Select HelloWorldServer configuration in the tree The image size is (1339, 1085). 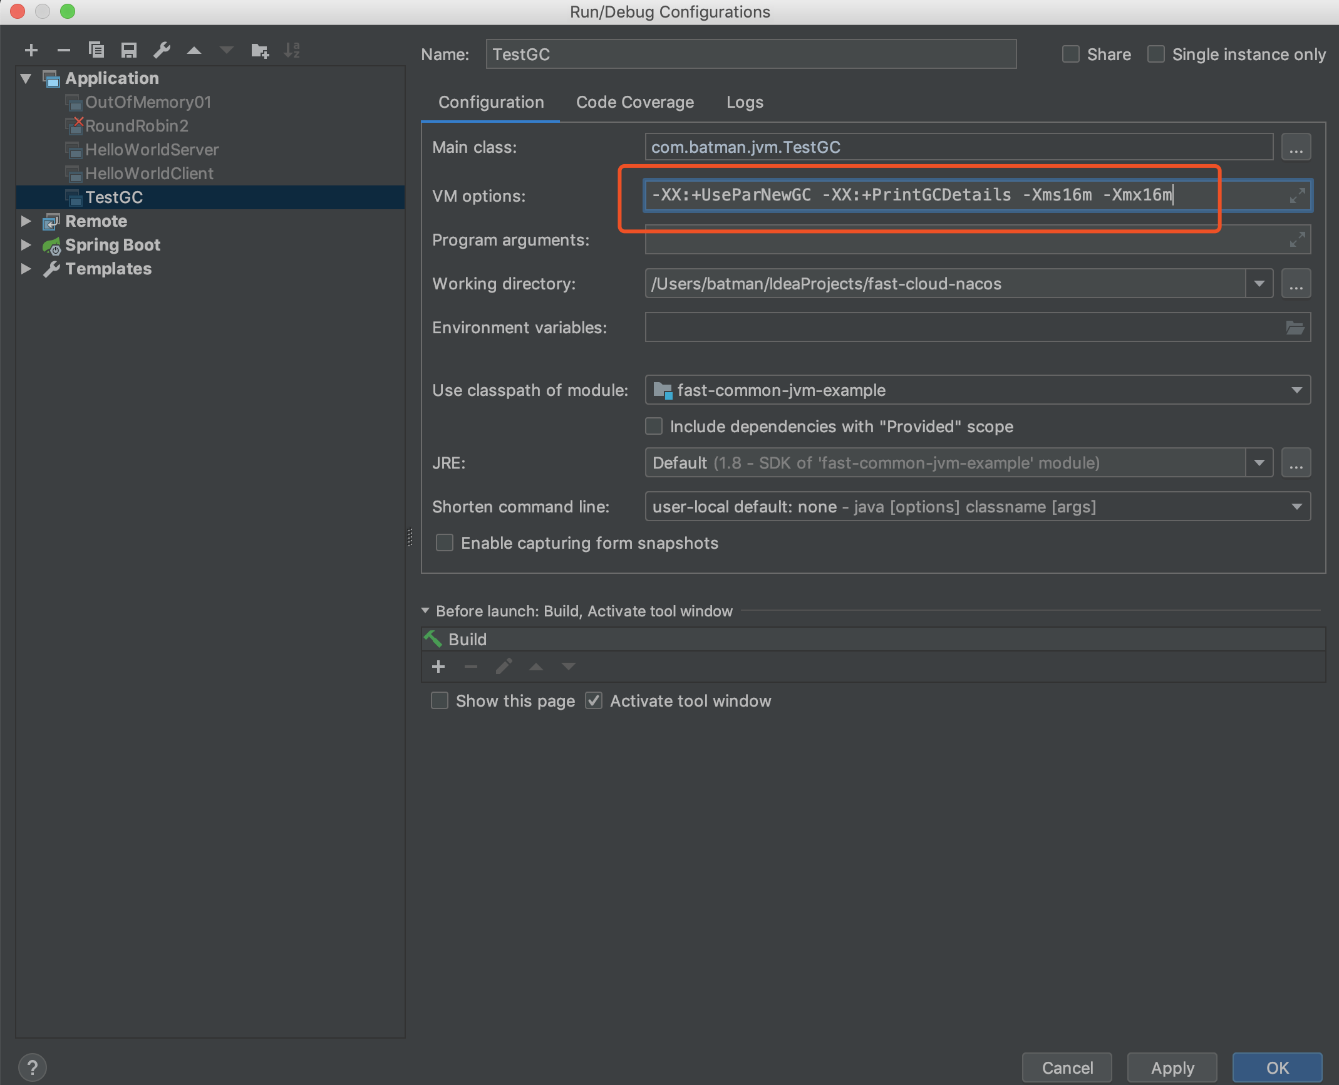[152, 150]
